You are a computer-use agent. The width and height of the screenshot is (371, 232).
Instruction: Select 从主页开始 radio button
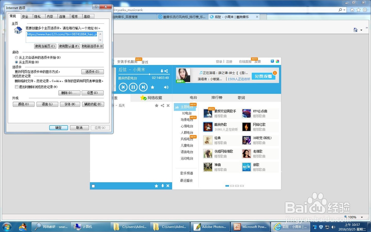[x=16, y=62]
